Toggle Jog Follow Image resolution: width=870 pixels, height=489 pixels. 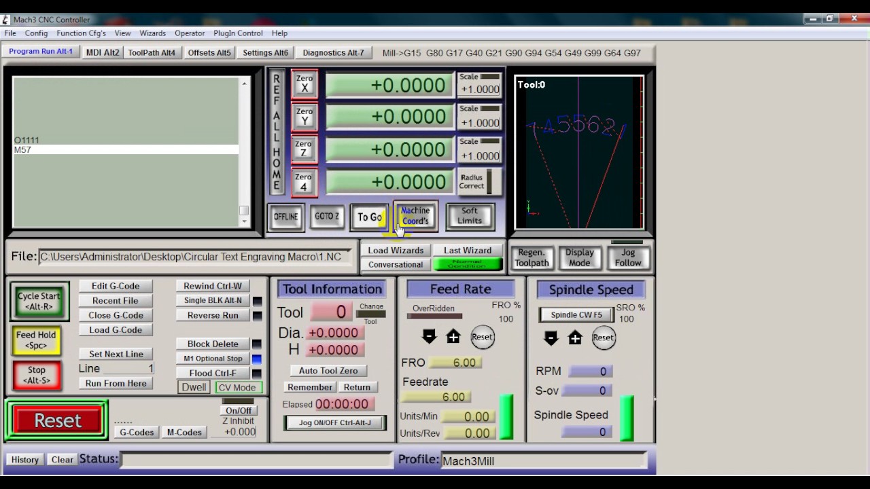click(x=628, y=257)
